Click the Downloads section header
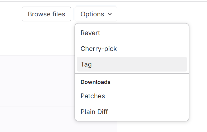The image size is (207, 132). [95, 82]
